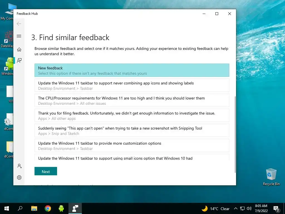Select the Snipping Tool can't open feedback
Viewport: 285px width, 214px height.
[x=132, y=130]
